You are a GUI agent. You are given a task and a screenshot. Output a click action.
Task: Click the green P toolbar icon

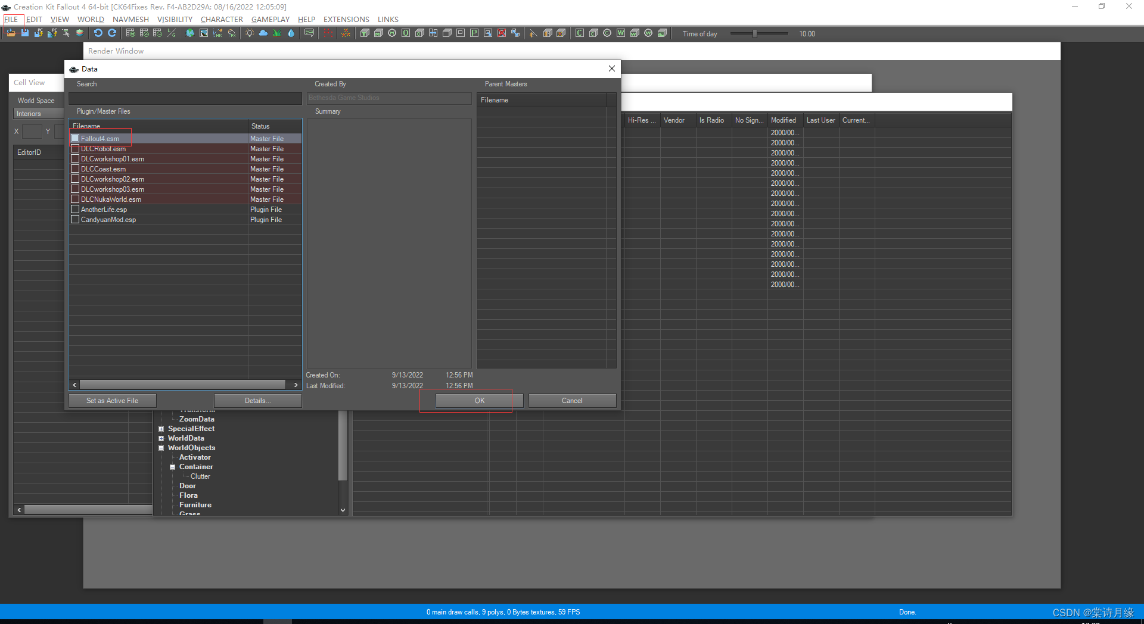click(474, 33)
